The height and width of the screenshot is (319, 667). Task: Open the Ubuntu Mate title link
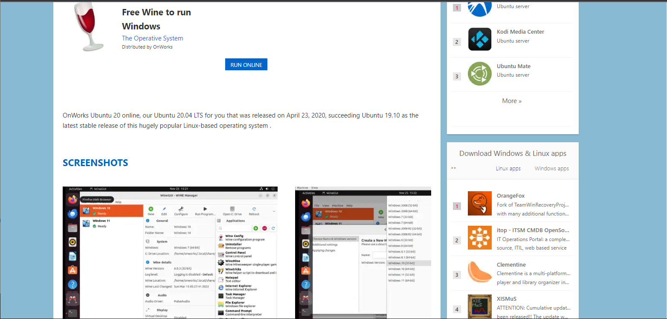(x=513, y=66)
